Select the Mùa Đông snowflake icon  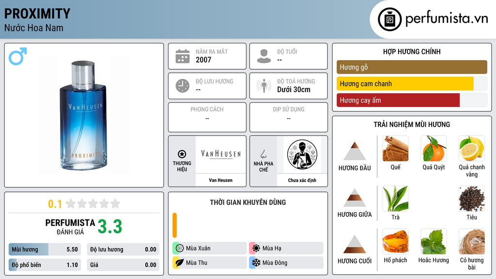(256, 263)
